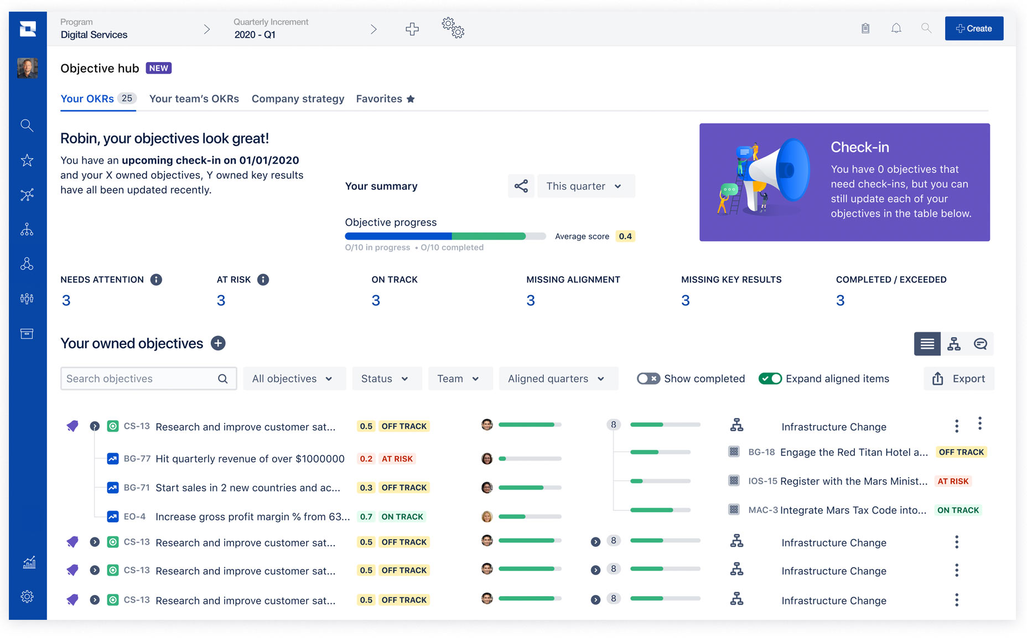1027x642 pixels.
Task: Click the Export button
Action: (x=959, y=379)
